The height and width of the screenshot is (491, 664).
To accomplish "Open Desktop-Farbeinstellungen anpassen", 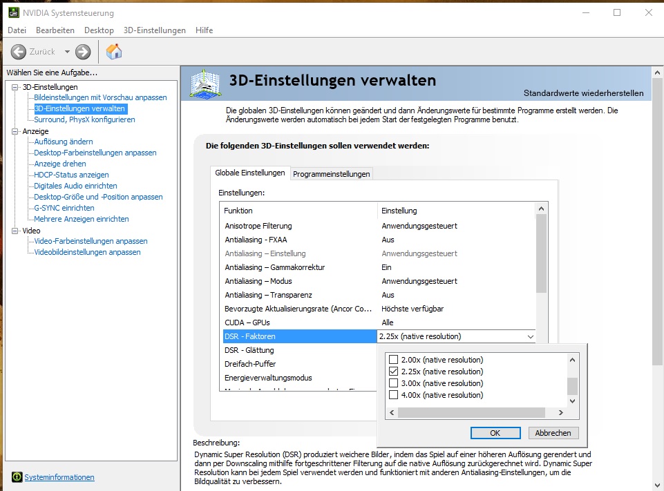I will (x=95, y=153).
